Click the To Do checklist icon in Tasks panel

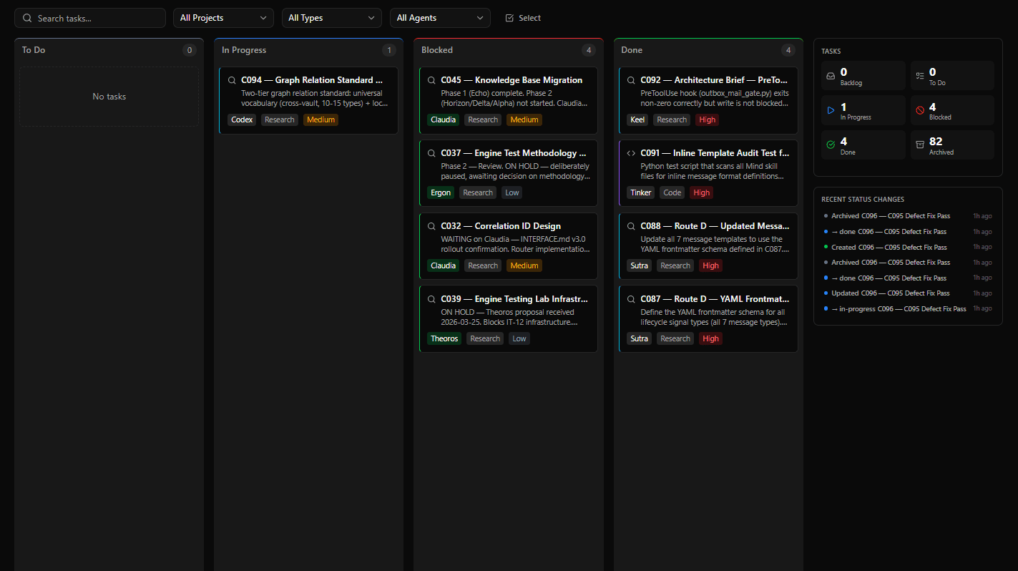point(919,76)
